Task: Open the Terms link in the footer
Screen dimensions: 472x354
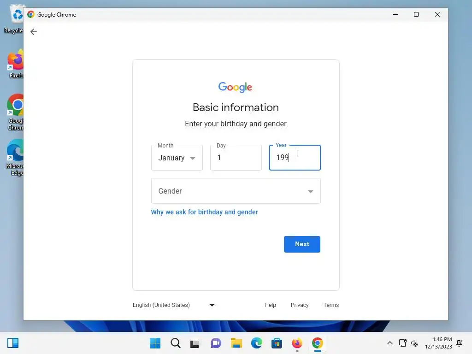Action: click(x=331, y=305)
